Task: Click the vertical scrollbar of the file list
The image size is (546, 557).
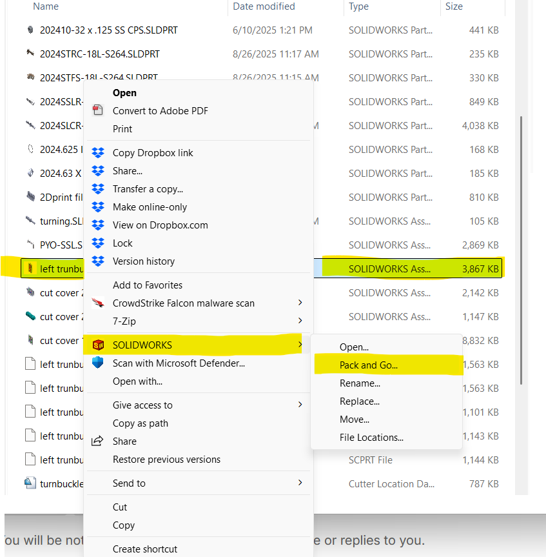Action: pyautogui.click(x=522, y=194)
